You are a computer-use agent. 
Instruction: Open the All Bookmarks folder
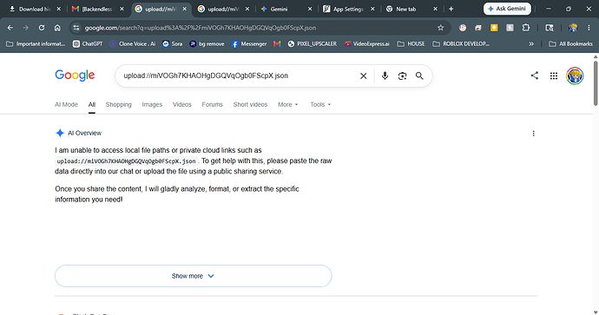570,44
